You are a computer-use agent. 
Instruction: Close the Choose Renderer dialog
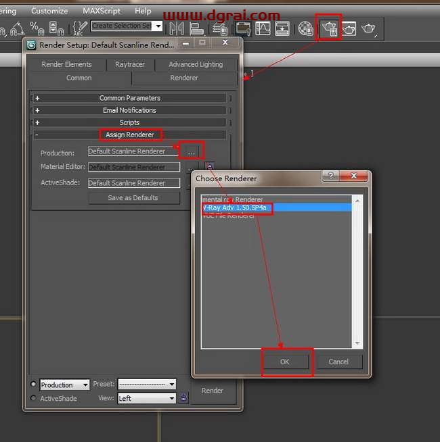tap(354, 176)
